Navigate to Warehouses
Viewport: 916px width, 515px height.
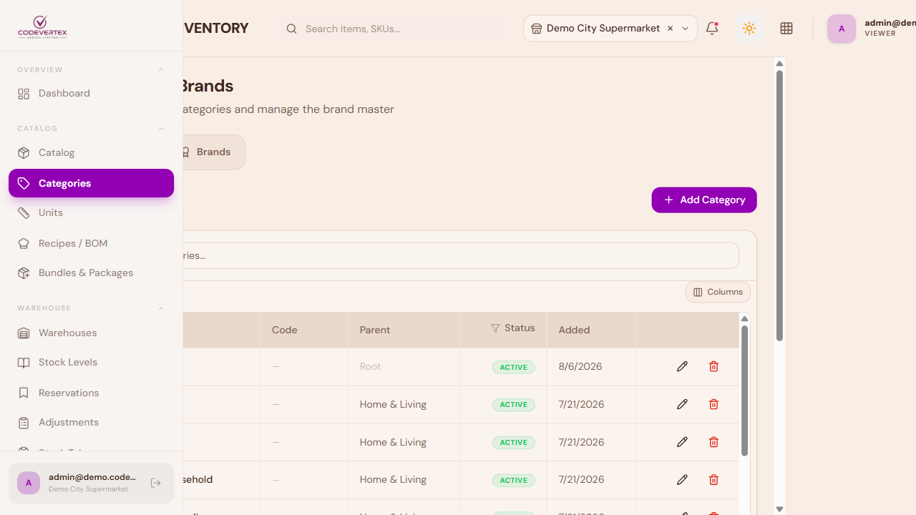91,333
